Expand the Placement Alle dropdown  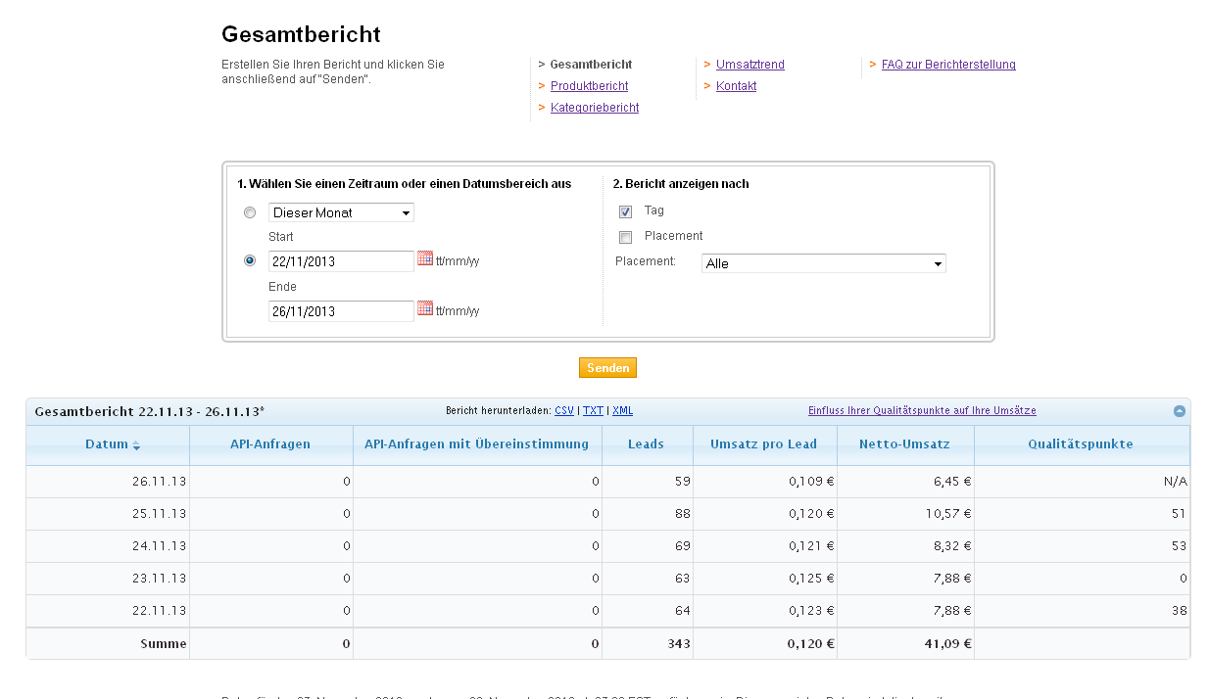(824, 263)
